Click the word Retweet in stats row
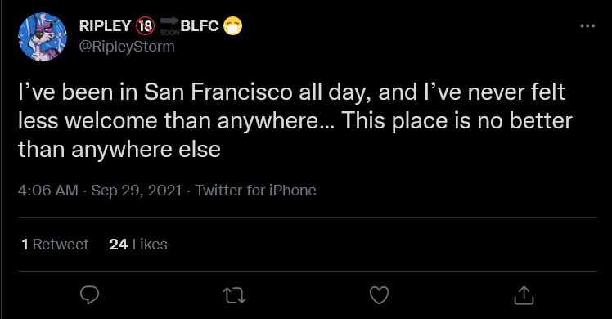612x319 pixels. coord(61,245)
